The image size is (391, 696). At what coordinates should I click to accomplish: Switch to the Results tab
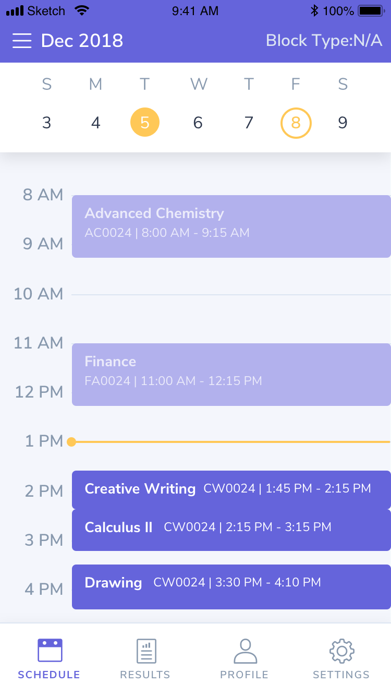(145, 660)
